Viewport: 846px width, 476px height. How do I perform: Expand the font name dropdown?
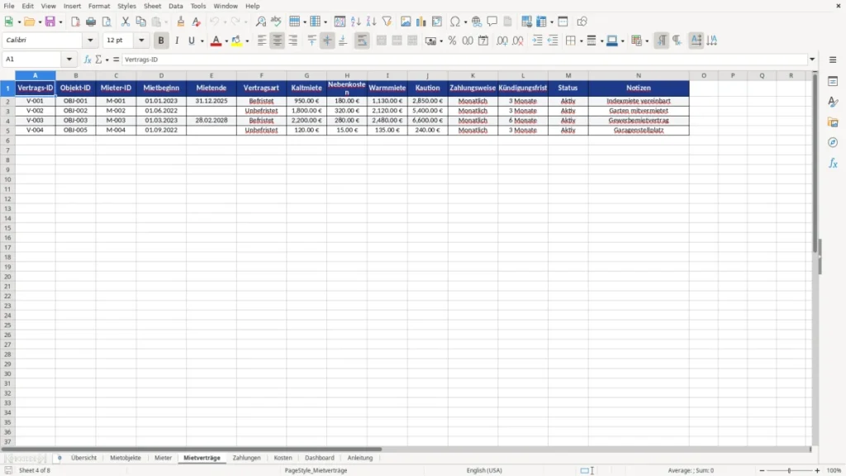(90, 40)
